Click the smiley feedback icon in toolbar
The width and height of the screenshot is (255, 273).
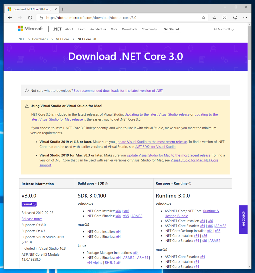tap(235, 17)
